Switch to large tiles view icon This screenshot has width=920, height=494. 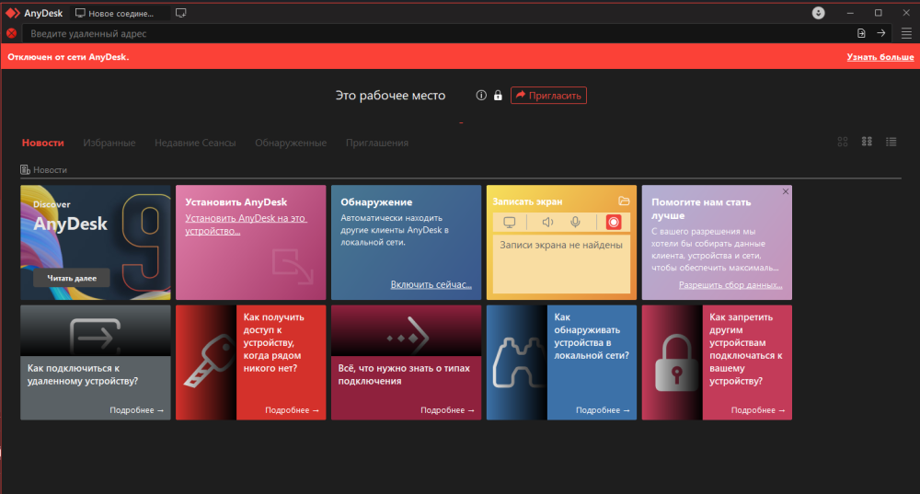[843, 142]
